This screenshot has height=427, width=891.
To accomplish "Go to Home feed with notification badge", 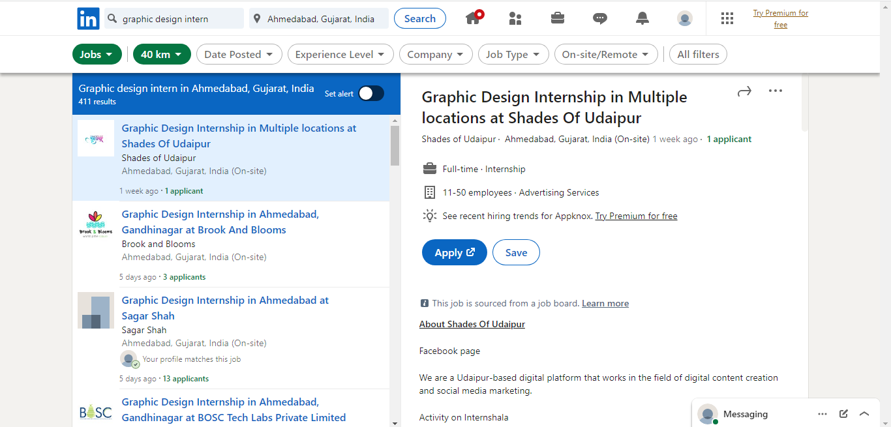I will (474, 18).
